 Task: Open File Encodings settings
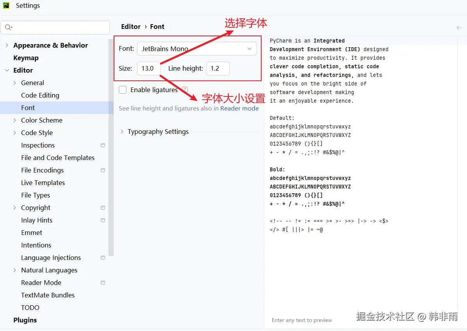(x=42, y=170)
